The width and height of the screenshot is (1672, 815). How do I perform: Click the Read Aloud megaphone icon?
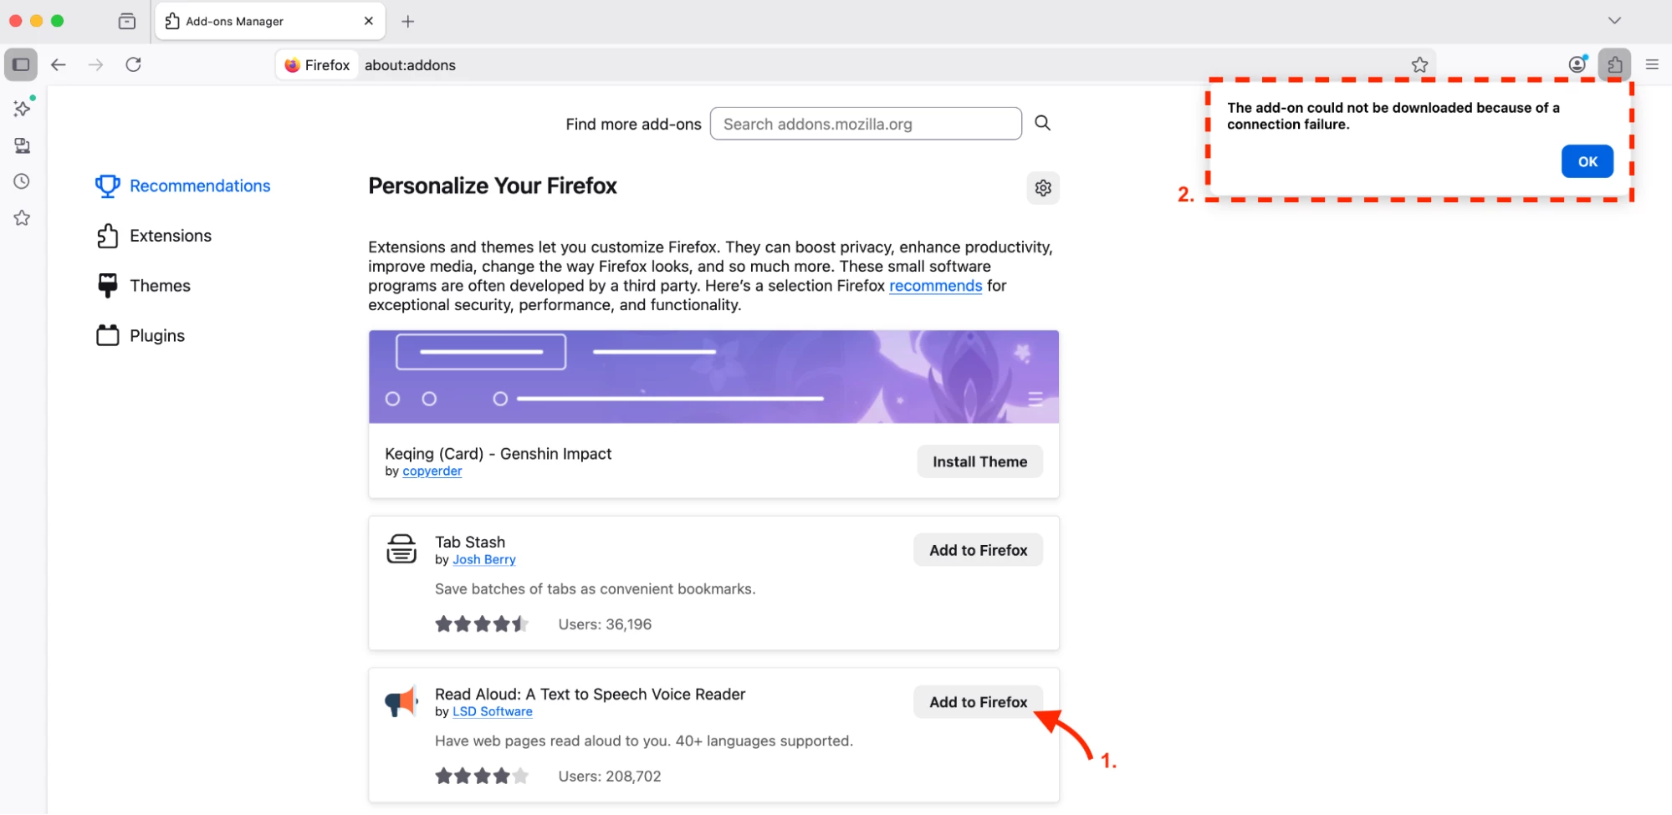tap(401, 701)
